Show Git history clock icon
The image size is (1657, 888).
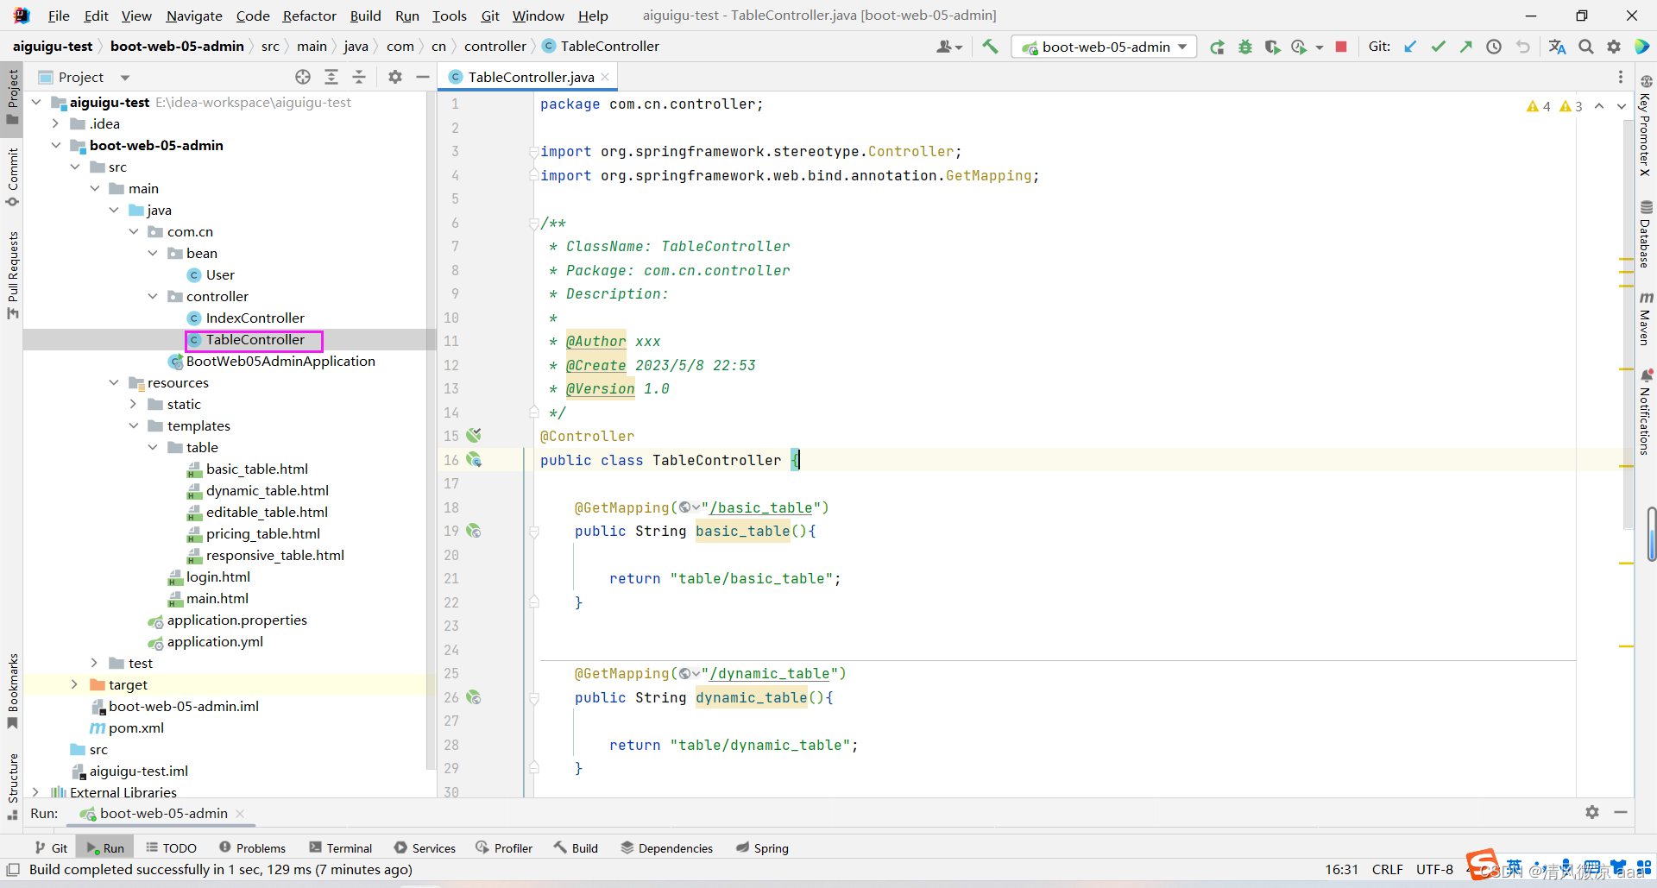coord(1494,47)
